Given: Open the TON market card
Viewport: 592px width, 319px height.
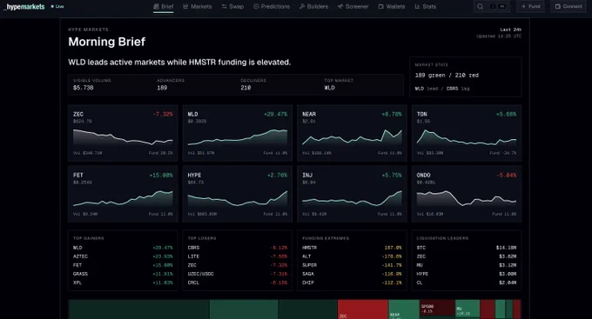Looking at the screenshot, I should click(x=467, y=133).
